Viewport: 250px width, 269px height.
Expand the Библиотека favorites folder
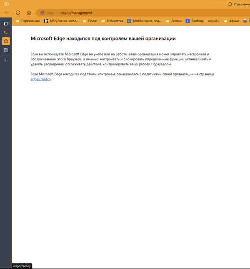coord(112,21)
